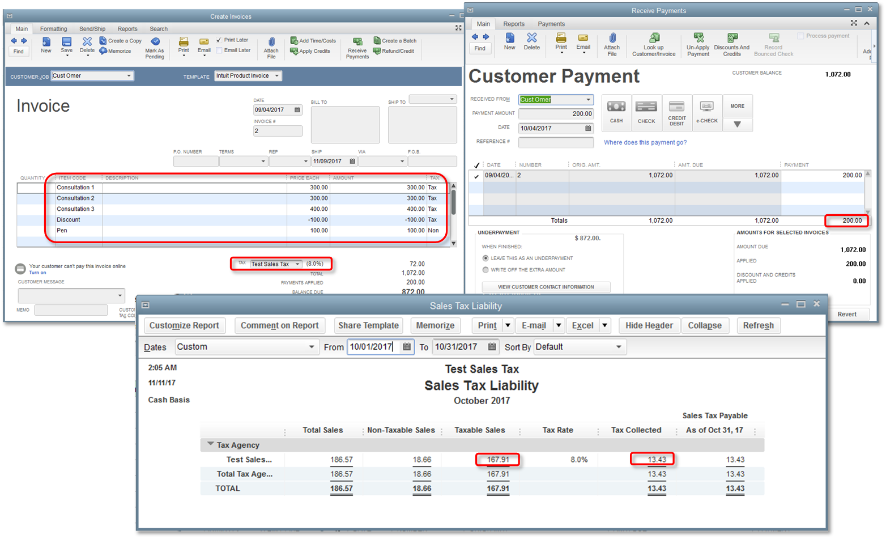
Task: Open Refund/Credit
Action: (394, 51)
